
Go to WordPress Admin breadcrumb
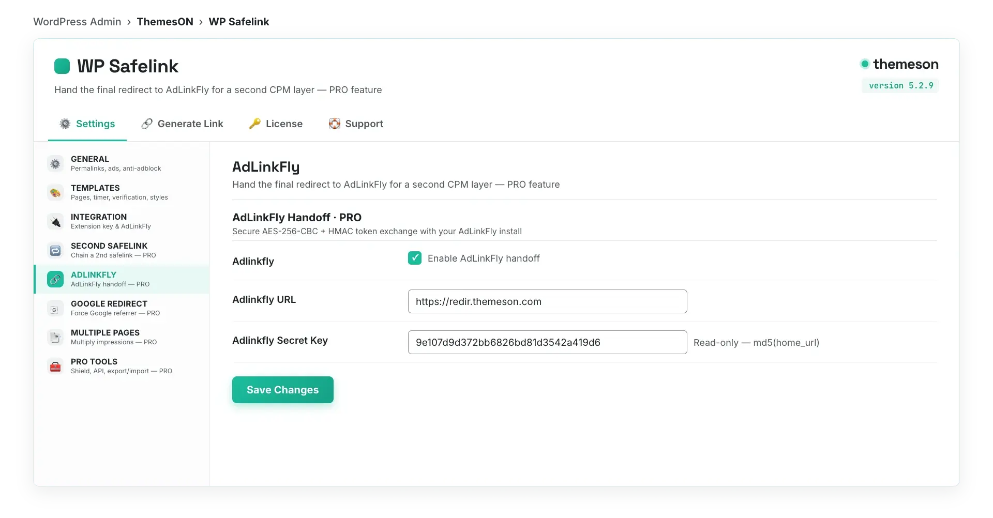pos(78,22)
